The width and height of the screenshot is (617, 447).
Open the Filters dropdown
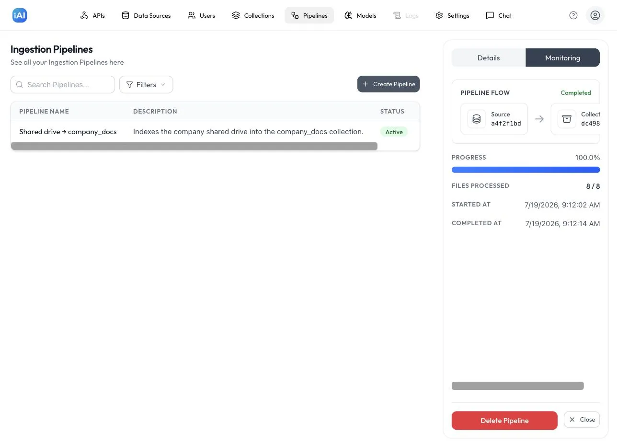(x=146, y=85)
